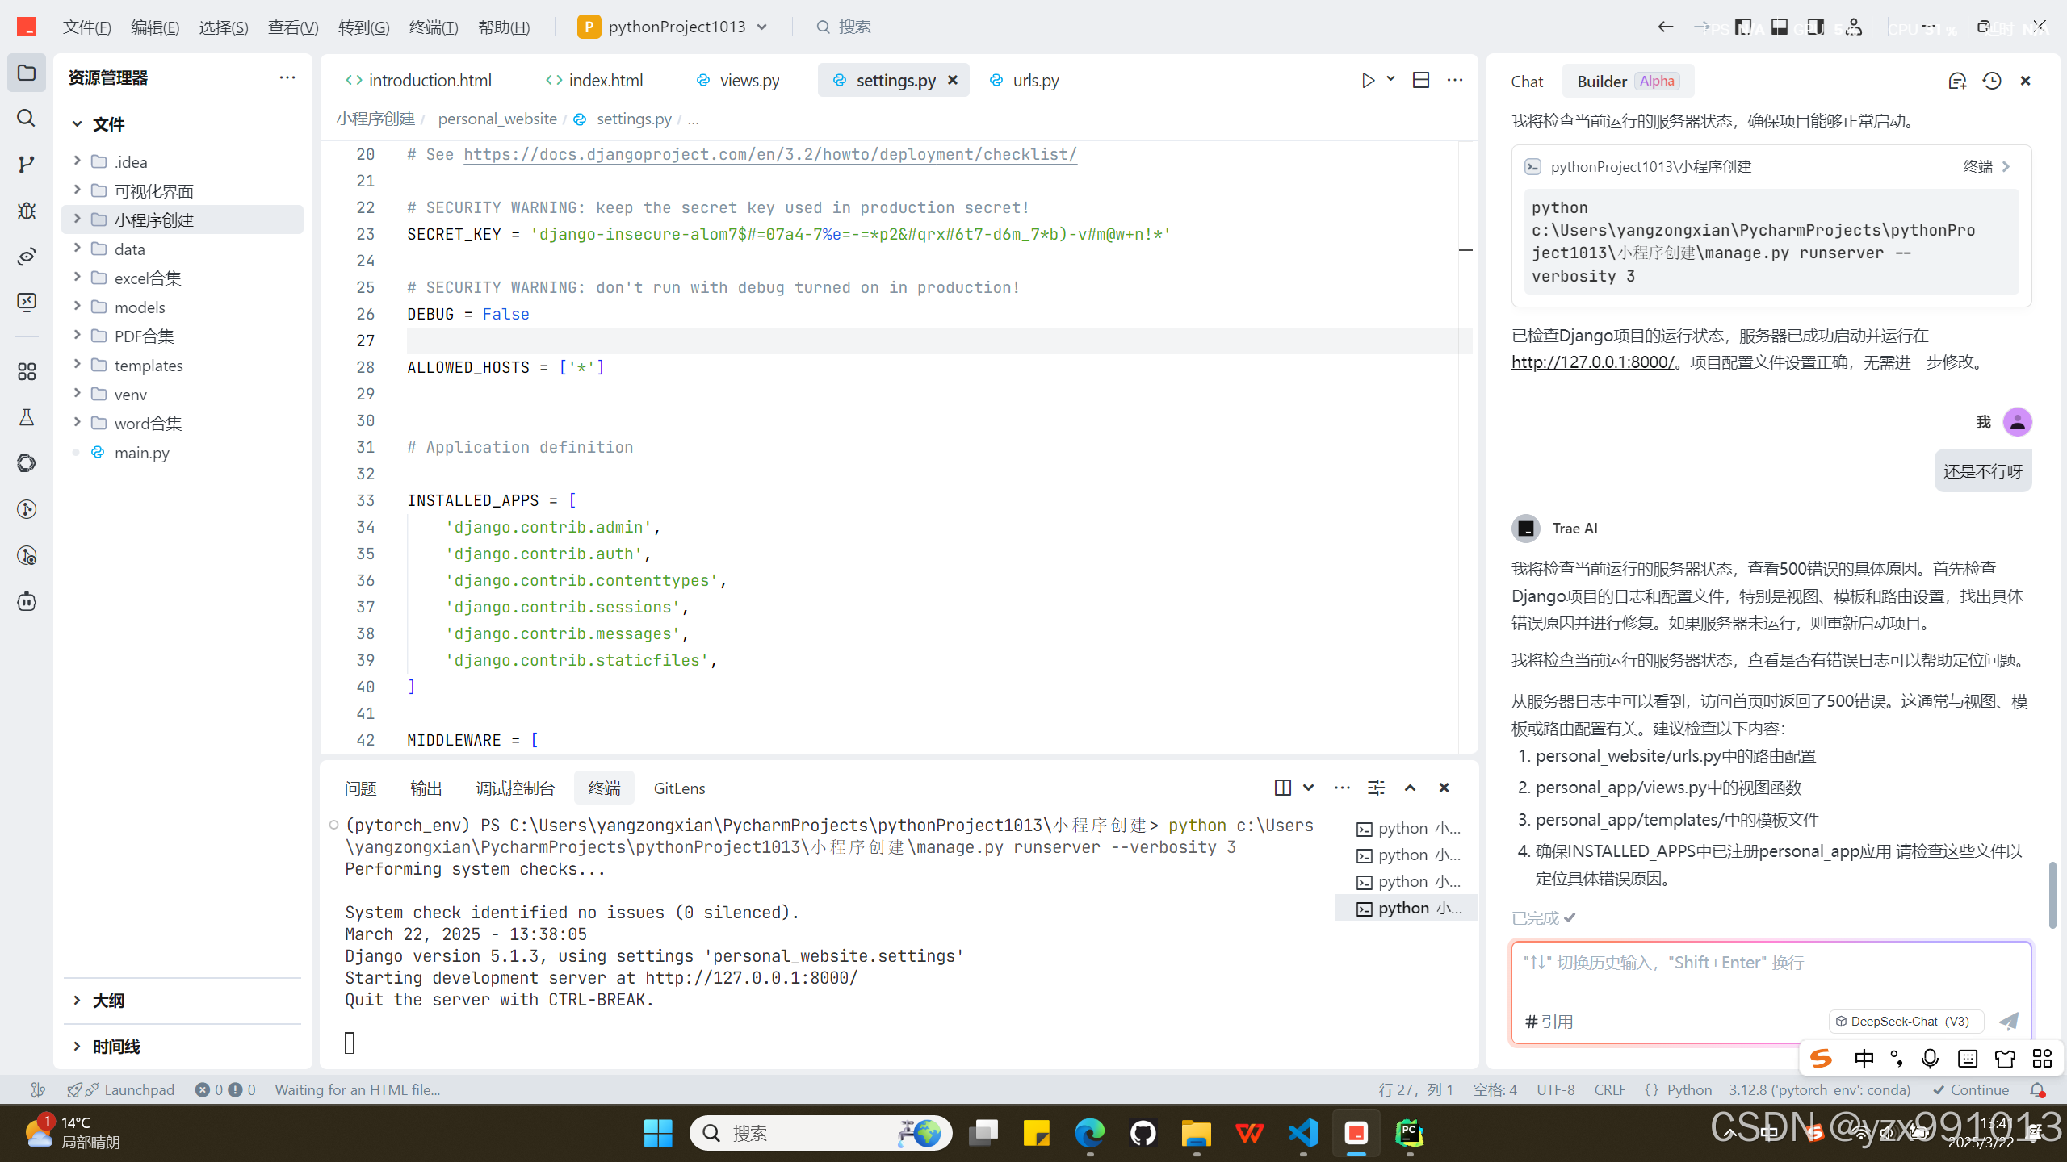
Task: Open the 终端 menu in menu bar
Action: (434, 27)
